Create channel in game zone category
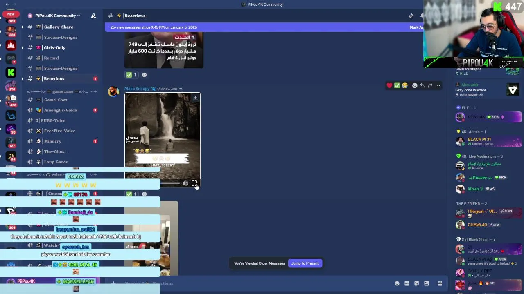The image size is (524, 294). tap(95, 91)
